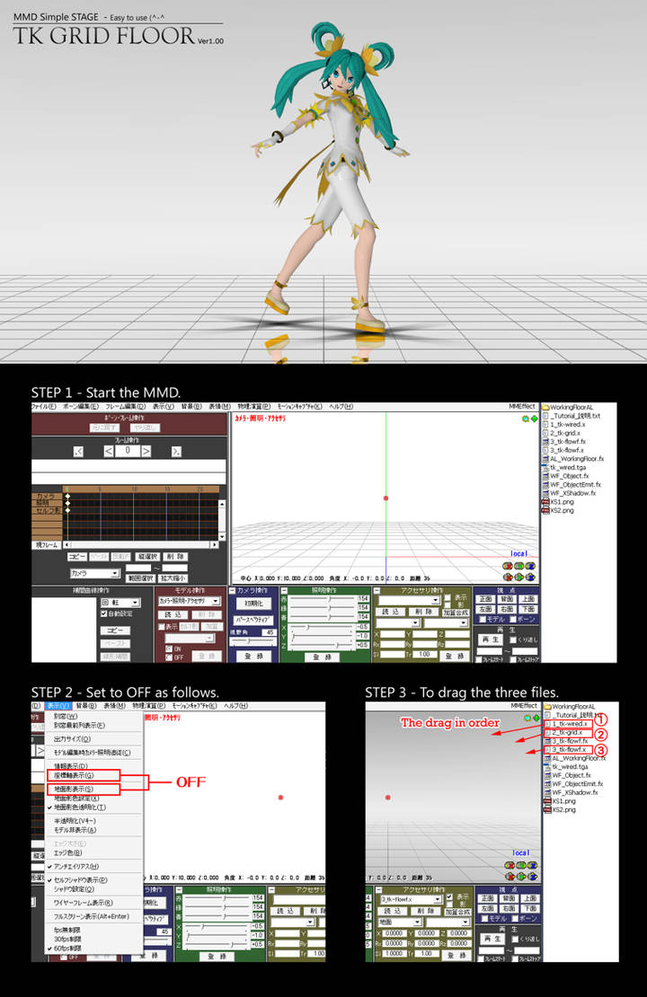Click the green viewport move icon in Step 1
Image resolution: width=647 pixels, height=997 pixels.
534,419
